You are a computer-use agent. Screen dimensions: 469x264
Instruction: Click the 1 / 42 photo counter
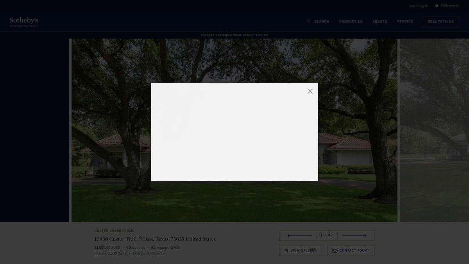coord(326,235)
